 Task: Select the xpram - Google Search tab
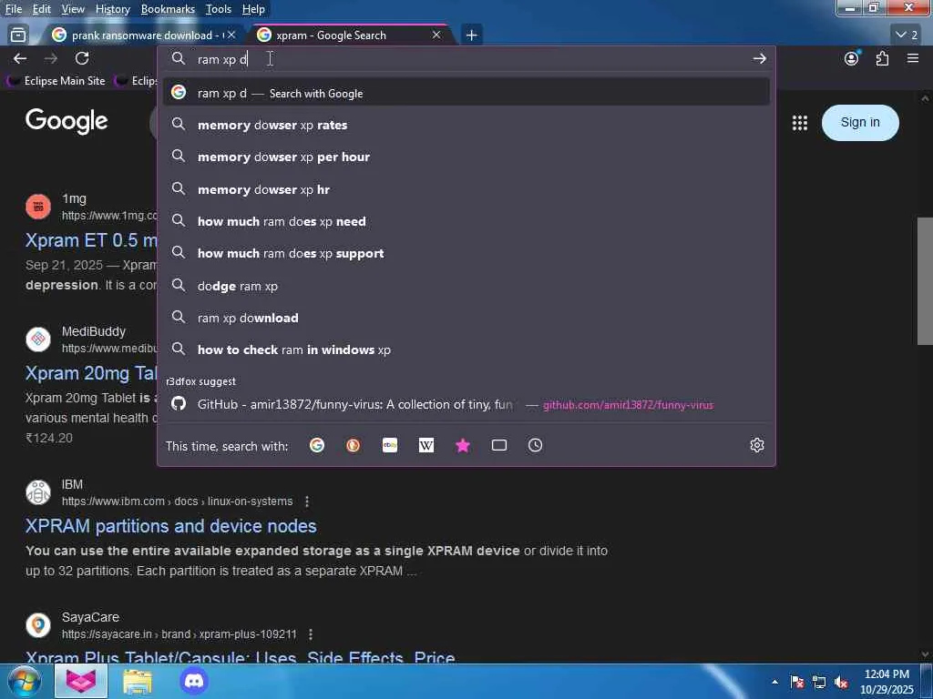351,35
